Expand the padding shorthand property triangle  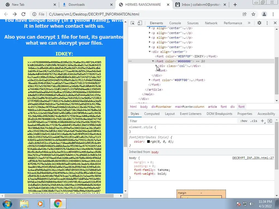(x=150, y=166)
